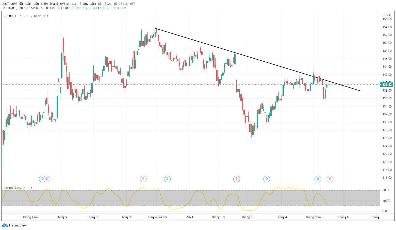396x230 pixels.
Task: Click the BATS:WMT symbol text in the header
Action: click(9, 8)
